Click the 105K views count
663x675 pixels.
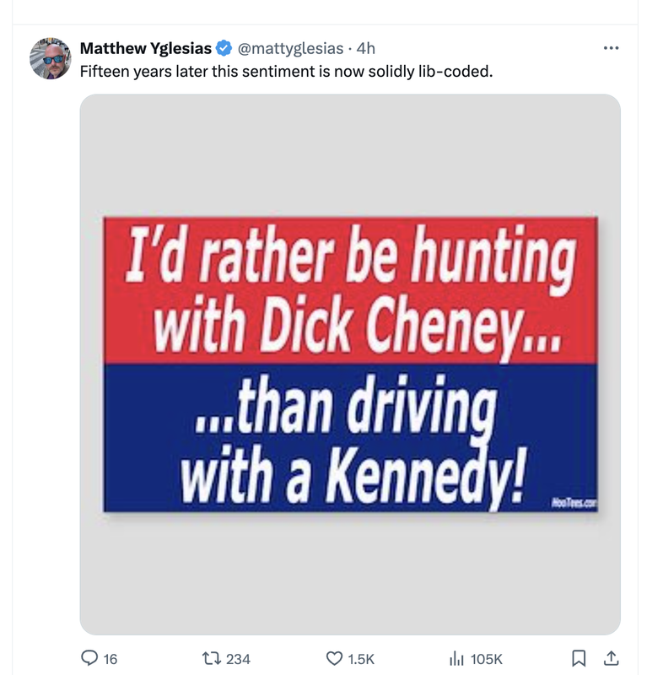pyautogui.click(x=486, y=659)
